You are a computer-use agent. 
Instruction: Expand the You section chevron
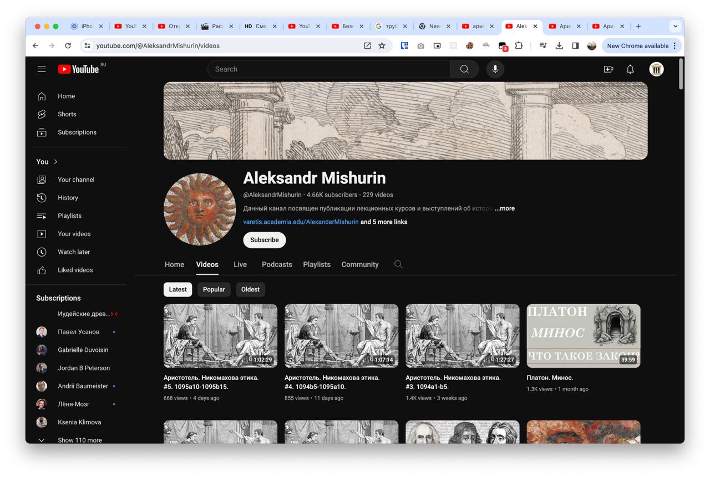coord(55,162)
